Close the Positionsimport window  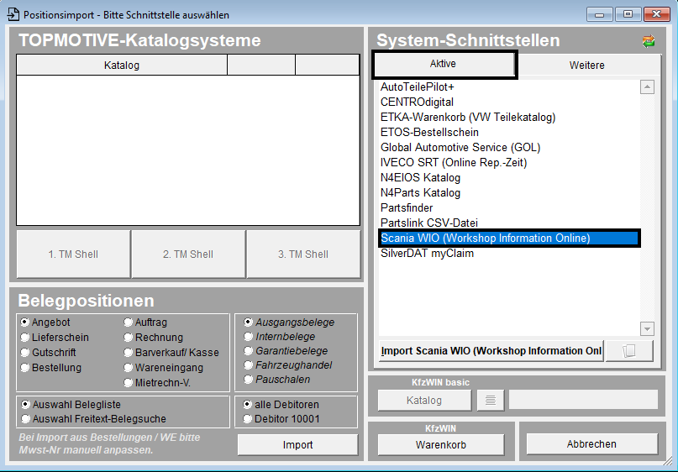coord(656,14)
